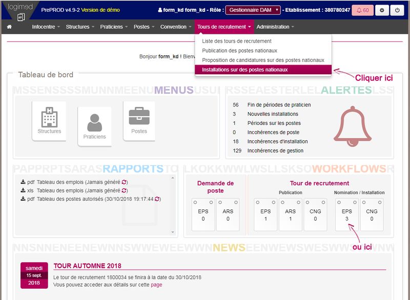The width and height of the screenshot is (410, 300).
Task: Expand the Postes navigation menu
Action: pyautogui.click(x=144, y=27)
